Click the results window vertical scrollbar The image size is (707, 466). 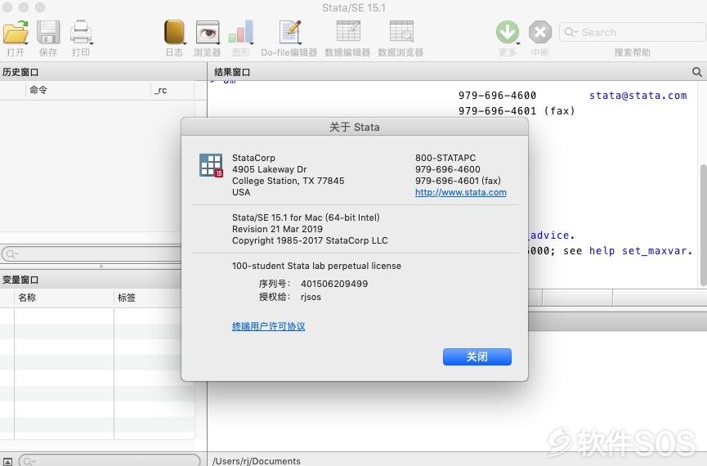(x=703, y=226)
